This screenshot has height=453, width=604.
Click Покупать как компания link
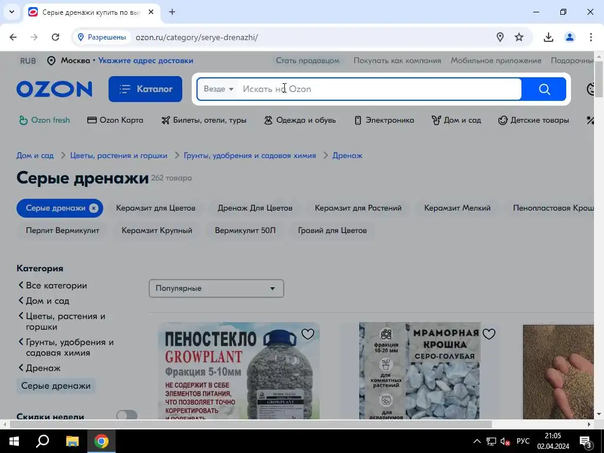coord(397,61)
